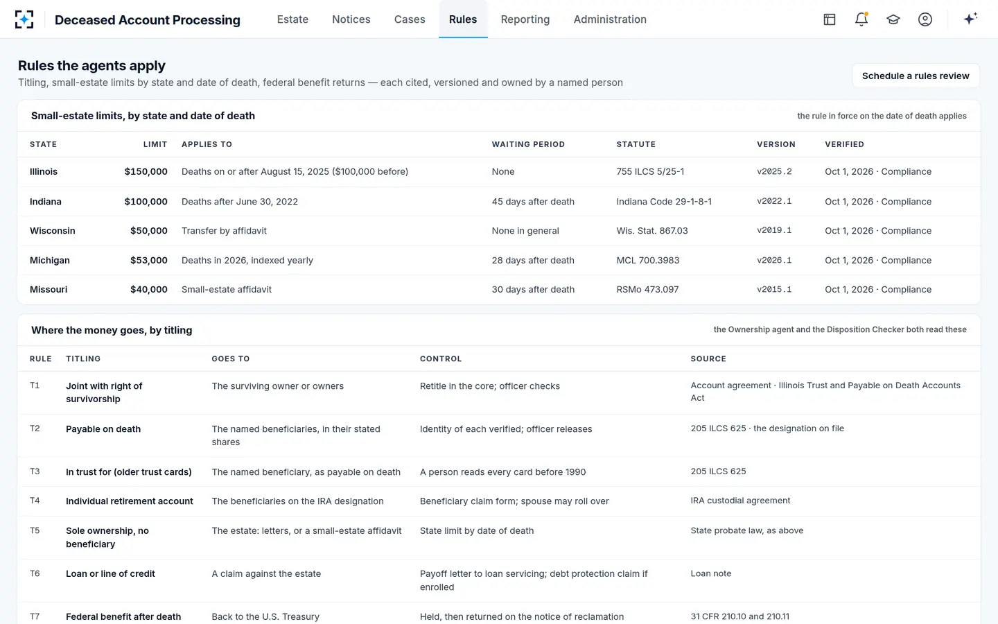998x624 pixels.
Task: Click the WAITING PERIOD column header
Action: (528, 144)
